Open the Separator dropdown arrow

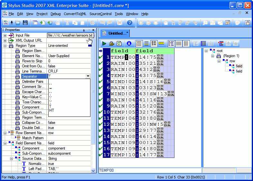(x=88, y=76)
